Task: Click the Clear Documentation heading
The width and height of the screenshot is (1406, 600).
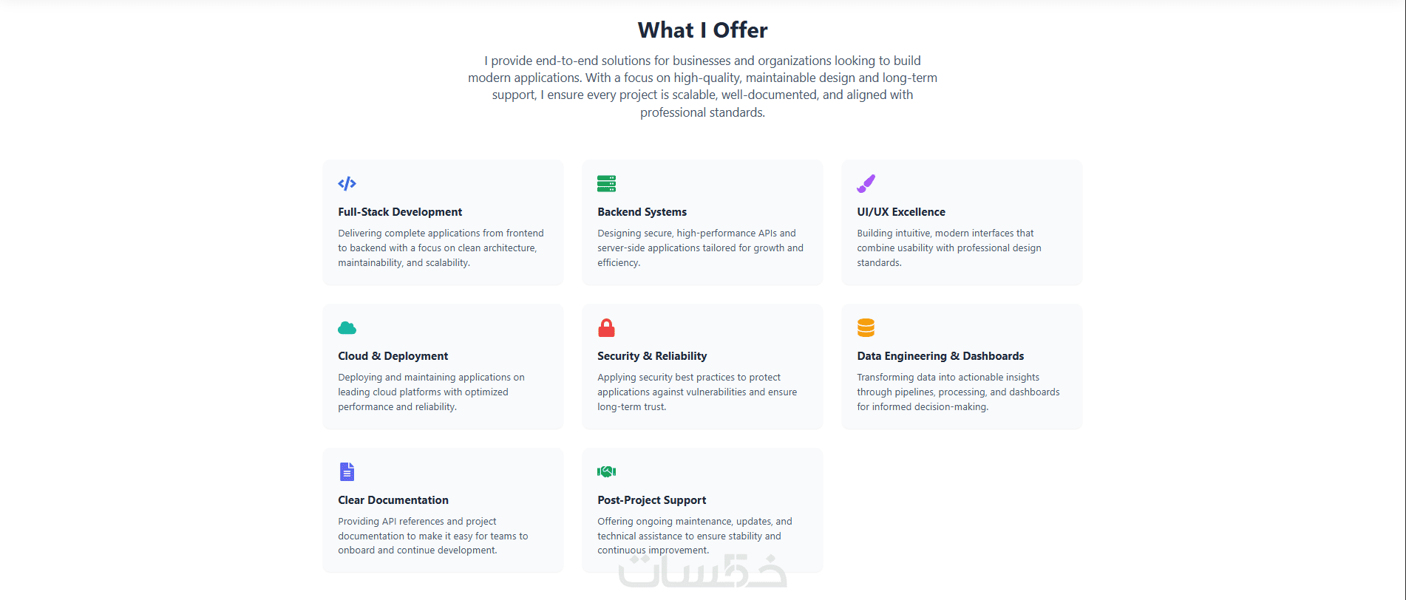Action: tap(393, 500)
